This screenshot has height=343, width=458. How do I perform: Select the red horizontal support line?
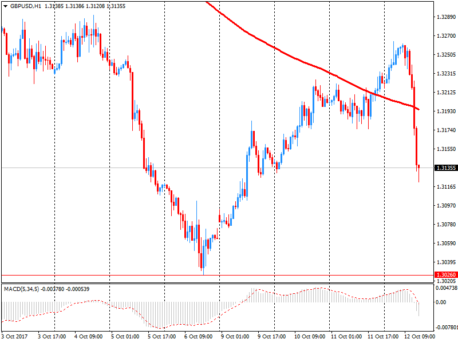218,275
